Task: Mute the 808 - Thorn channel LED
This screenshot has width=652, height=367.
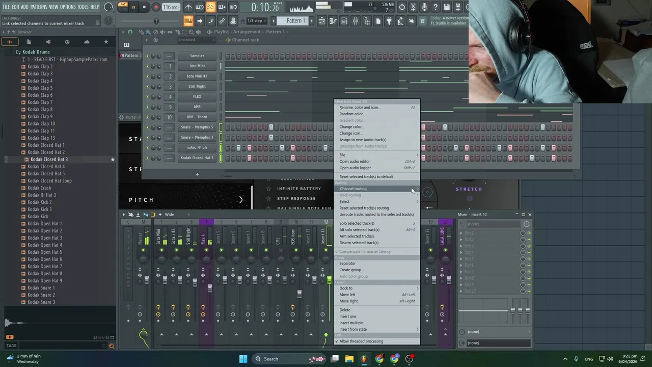Action: [x=147, y=117]
